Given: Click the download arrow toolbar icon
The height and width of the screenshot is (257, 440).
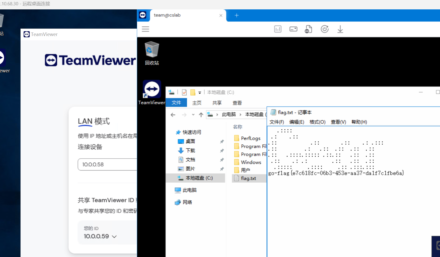Looking at the screenshot, I should click(340, 29).
